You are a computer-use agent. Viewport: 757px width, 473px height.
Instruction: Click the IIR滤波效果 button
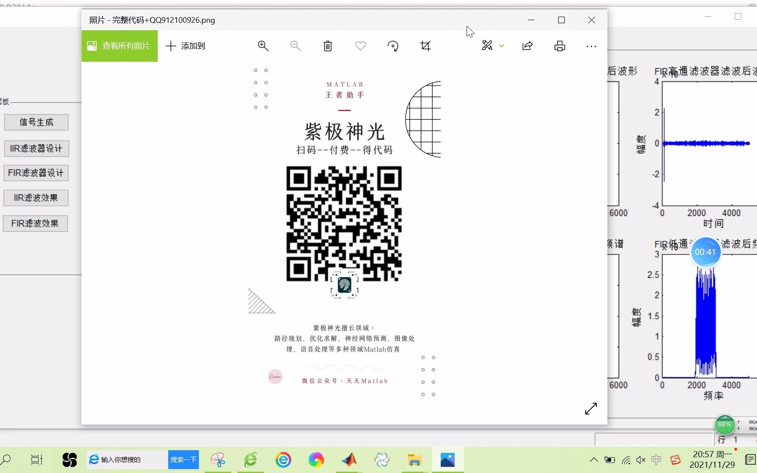36,198
